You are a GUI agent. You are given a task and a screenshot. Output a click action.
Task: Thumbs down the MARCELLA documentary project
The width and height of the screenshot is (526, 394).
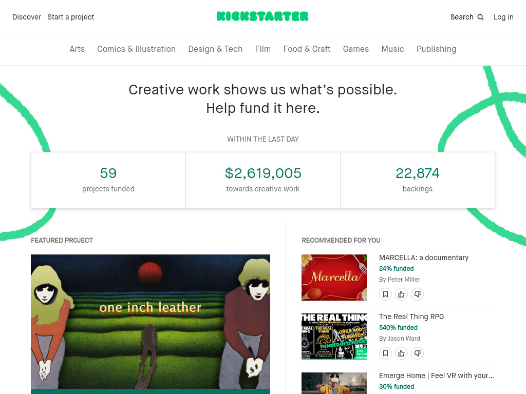point(417,294)
